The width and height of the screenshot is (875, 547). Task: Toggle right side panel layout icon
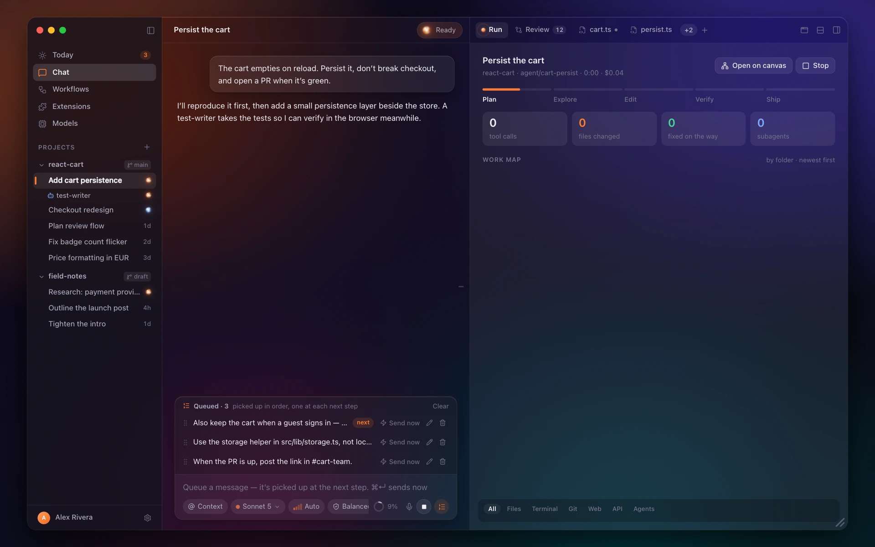pos(836,30)
